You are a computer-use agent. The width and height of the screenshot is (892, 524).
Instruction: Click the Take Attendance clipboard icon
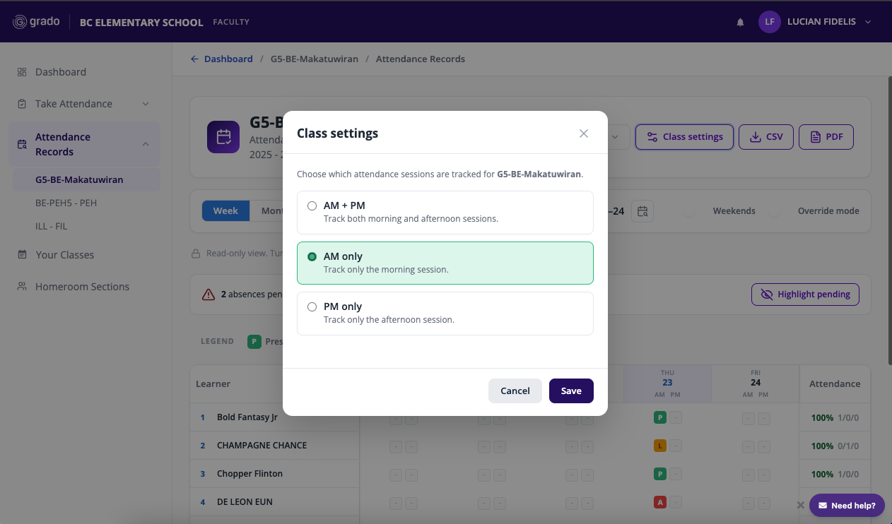pos(22,104)
